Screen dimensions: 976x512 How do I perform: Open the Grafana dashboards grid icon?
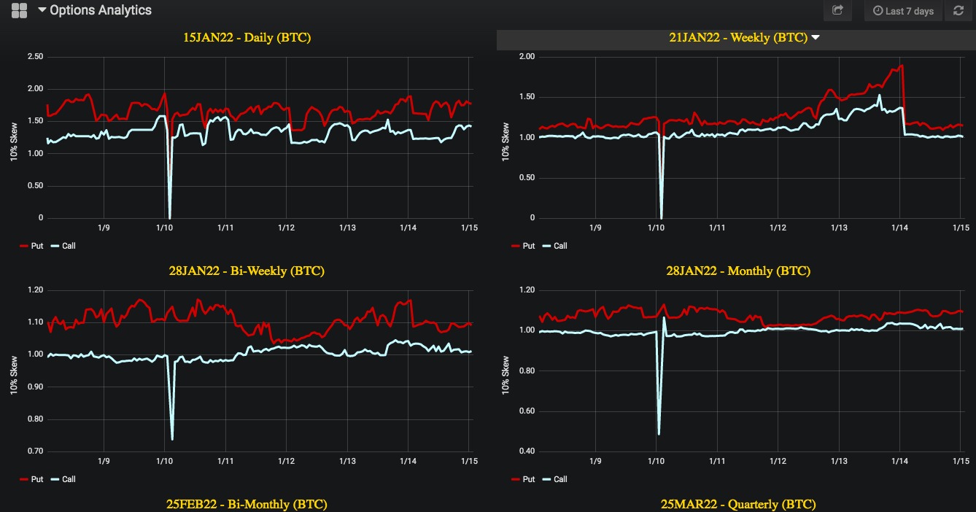click(x=20, y=10)
